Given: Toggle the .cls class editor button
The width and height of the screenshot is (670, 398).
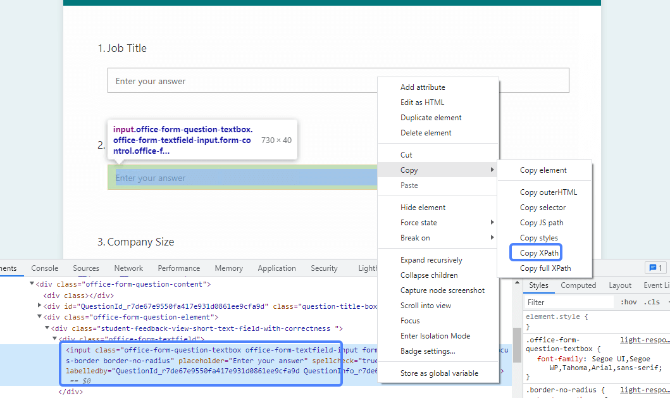Looking at the screenshot, I should (652, 302).
